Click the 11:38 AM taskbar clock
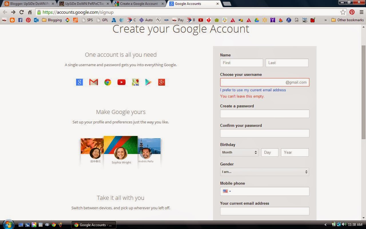 coord(355,225)
